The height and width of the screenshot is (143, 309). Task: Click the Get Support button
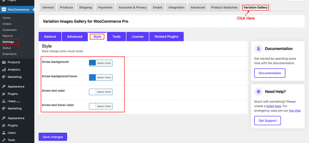coord(267,121)
